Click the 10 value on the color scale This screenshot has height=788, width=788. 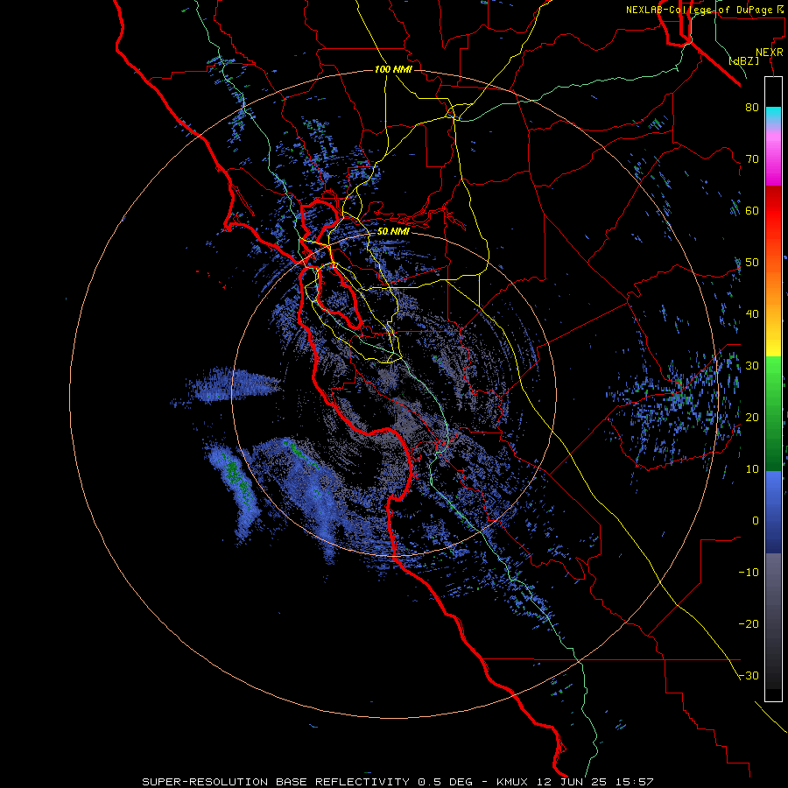click(752, 469)
